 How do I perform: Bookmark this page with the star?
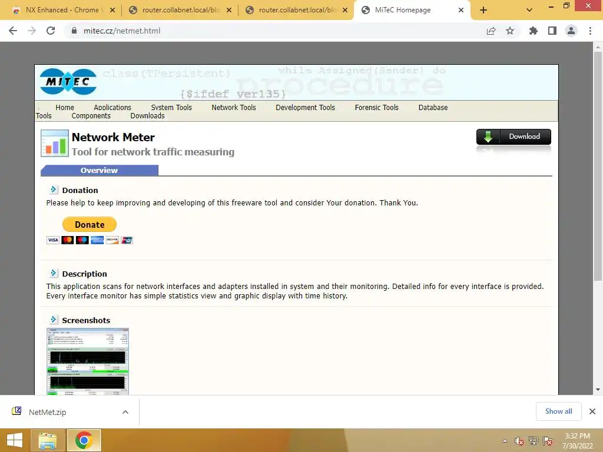510,31
